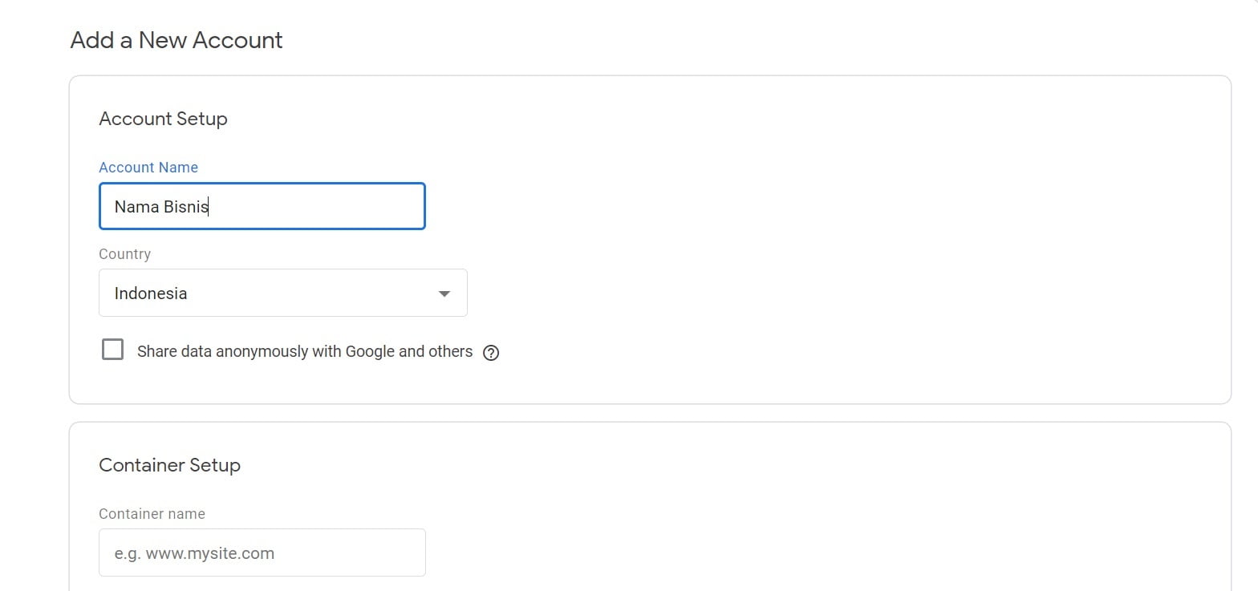Enable Share data anonymously checkbox
Screen dimensions: 1258x591
point(112,350)
